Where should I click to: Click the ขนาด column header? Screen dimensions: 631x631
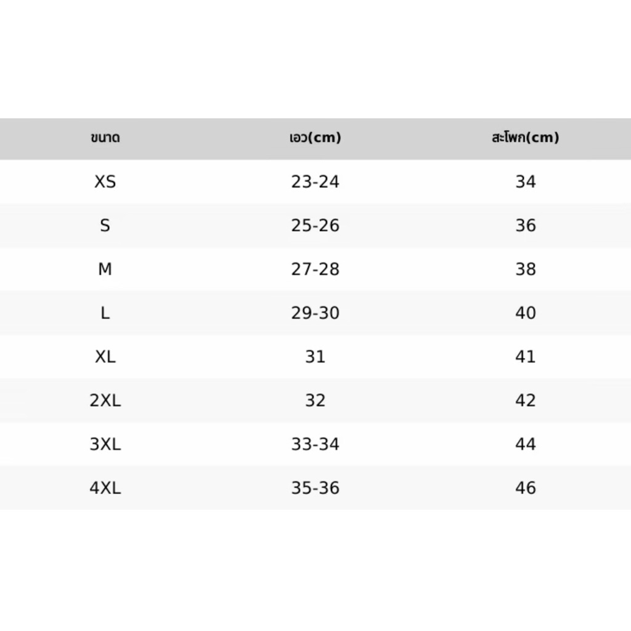[105, 137]
